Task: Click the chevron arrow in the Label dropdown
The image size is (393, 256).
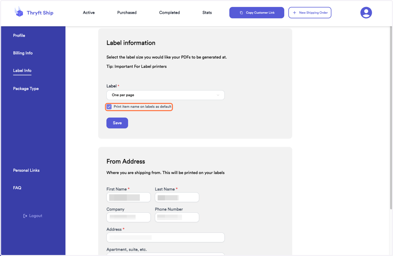Action: coord(218,95)
